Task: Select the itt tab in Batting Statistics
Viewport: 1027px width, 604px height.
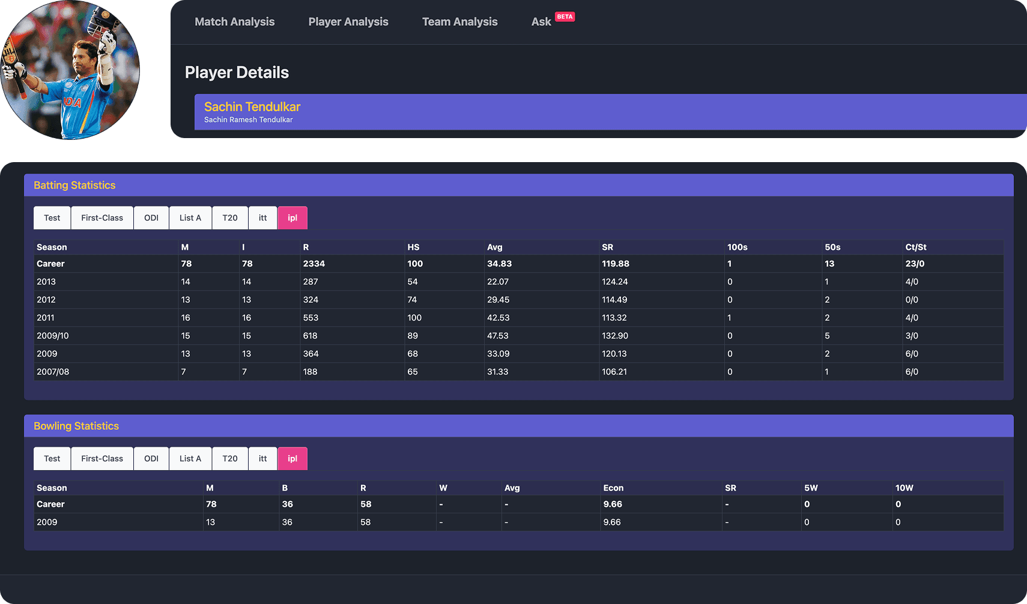Action: [262, 218]
